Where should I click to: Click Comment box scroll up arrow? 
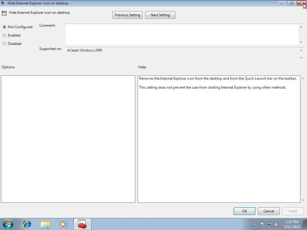[301, 27]
